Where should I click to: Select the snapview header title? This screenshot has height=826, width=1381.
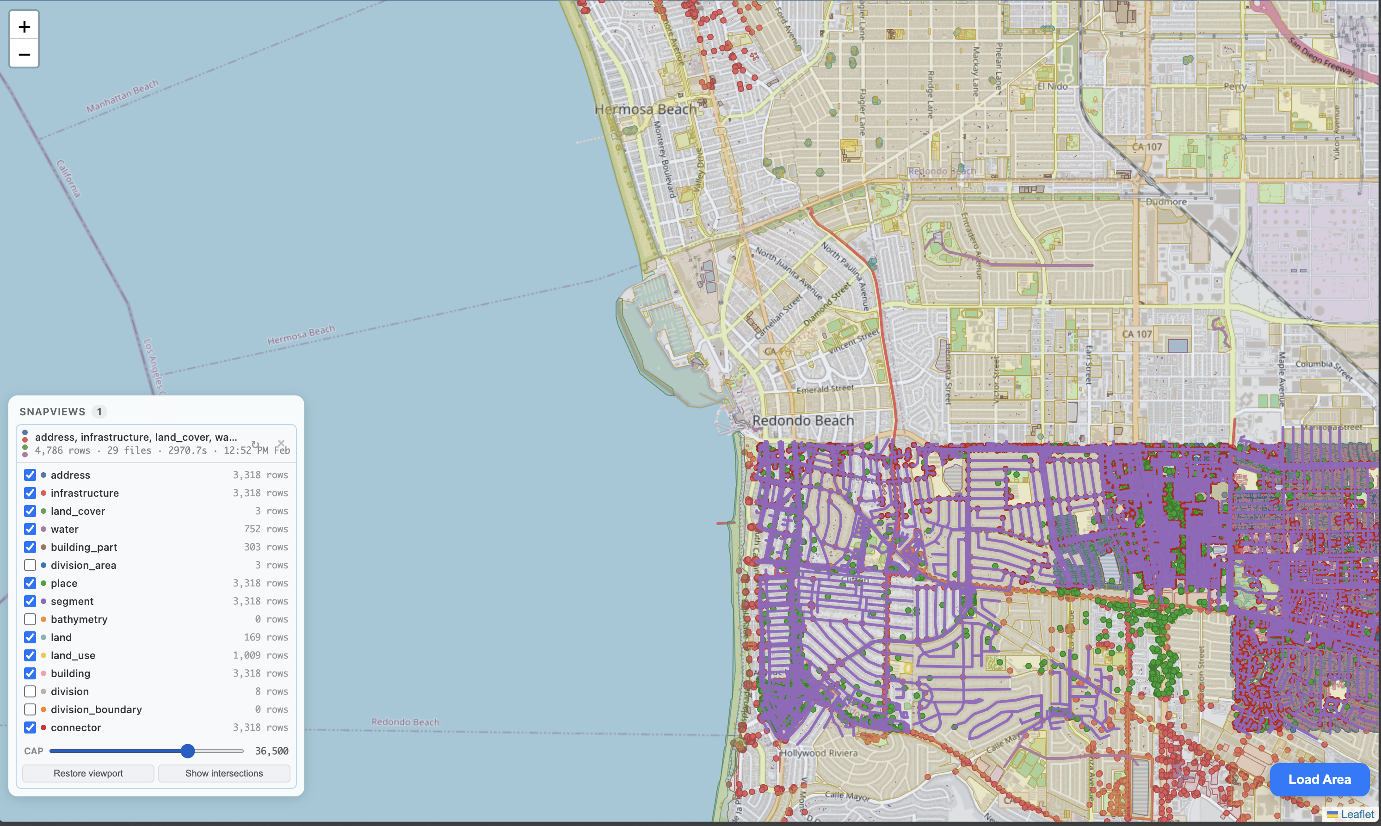(x=136, y=437)
